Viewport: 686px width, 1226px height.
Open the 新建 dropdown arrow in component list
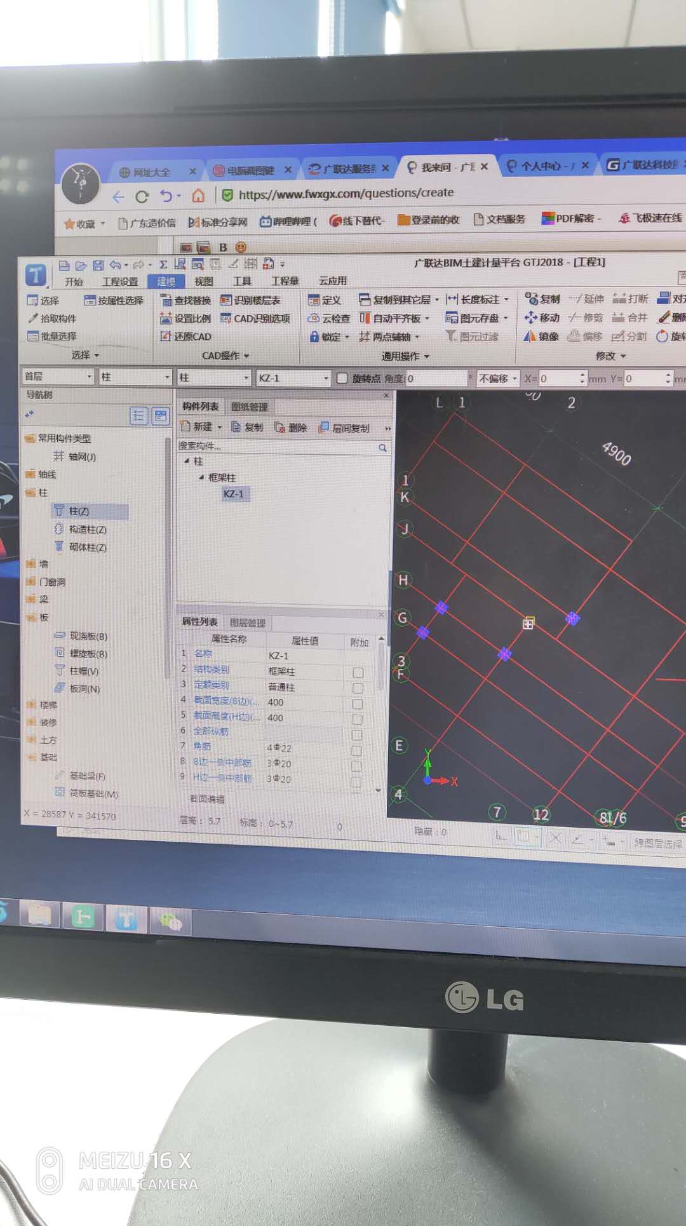220,428
